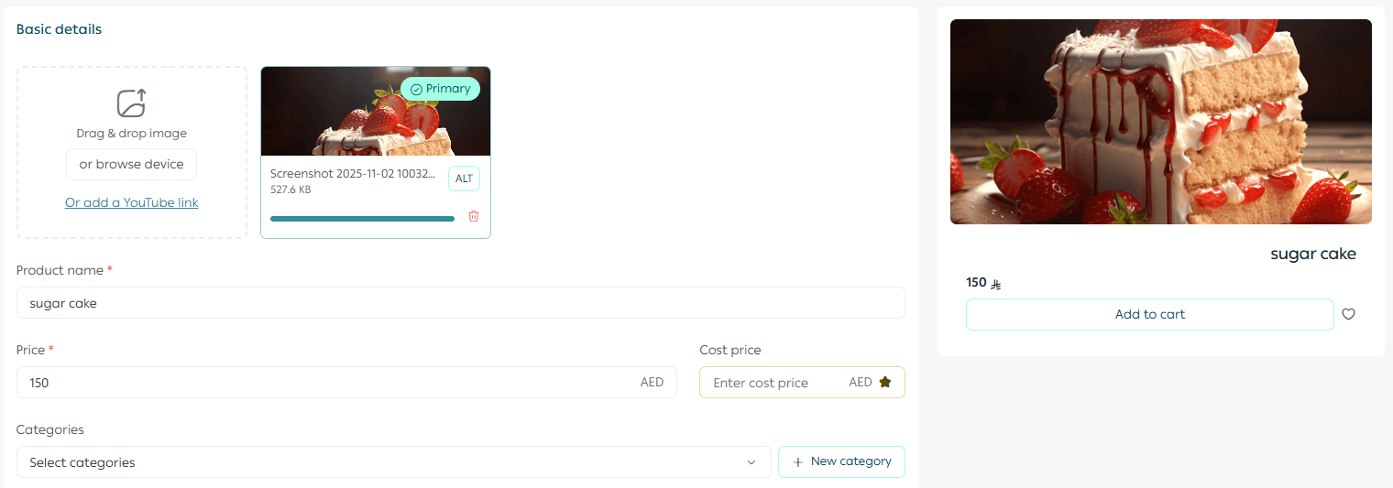
Task: Click the heart wishlist icon
Action: point(1348,314)
